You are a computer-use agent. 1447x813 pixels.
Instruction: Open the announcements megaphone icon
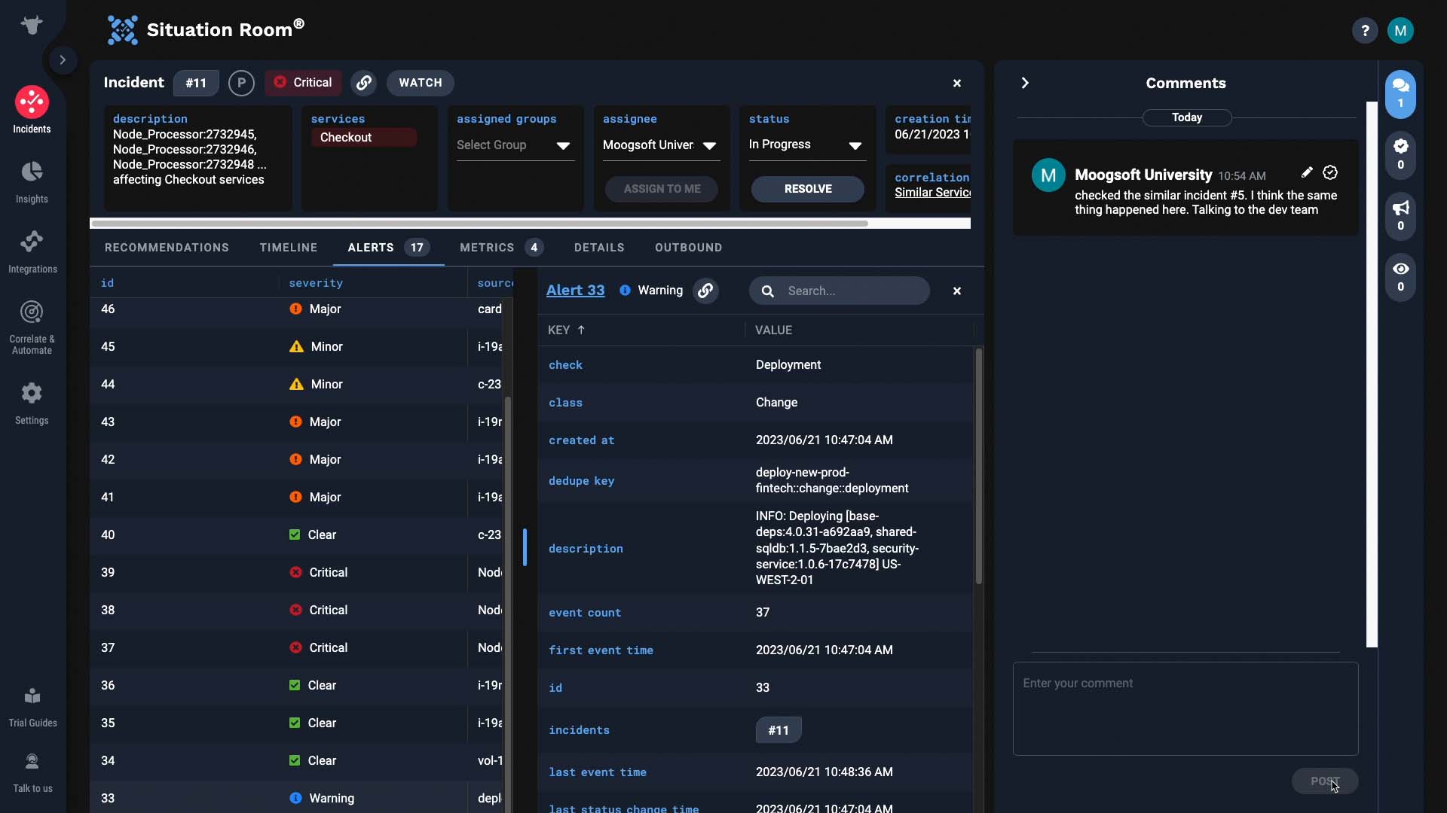(x=1400, y=216)
